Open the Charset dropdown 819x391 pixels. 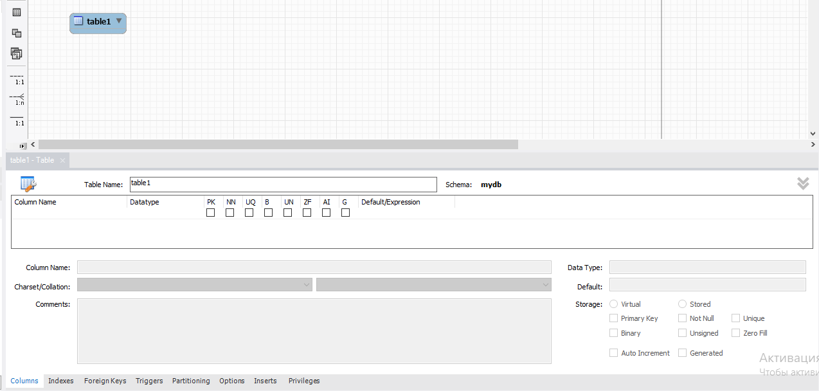pyautogui.click(x=194, y=285)
